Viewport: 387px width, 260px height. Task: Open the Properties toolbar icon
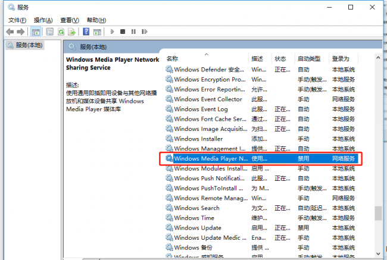tap(50, 32)
